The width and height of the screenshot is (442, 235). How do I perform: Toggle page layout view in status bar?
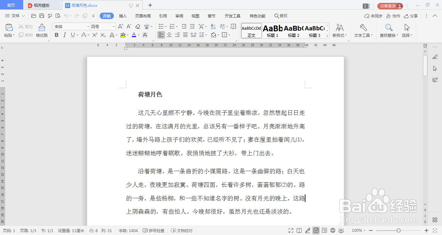316,230
